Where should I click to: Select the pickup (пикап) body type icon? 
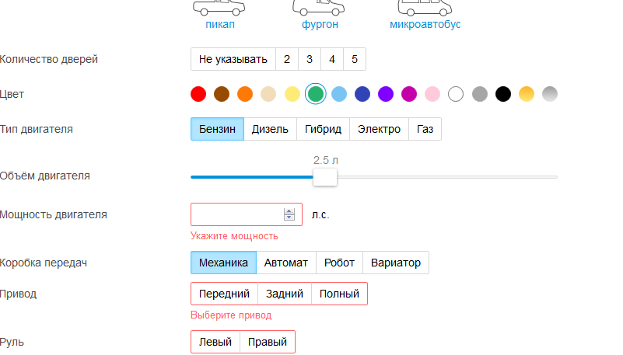click(219, 8)
